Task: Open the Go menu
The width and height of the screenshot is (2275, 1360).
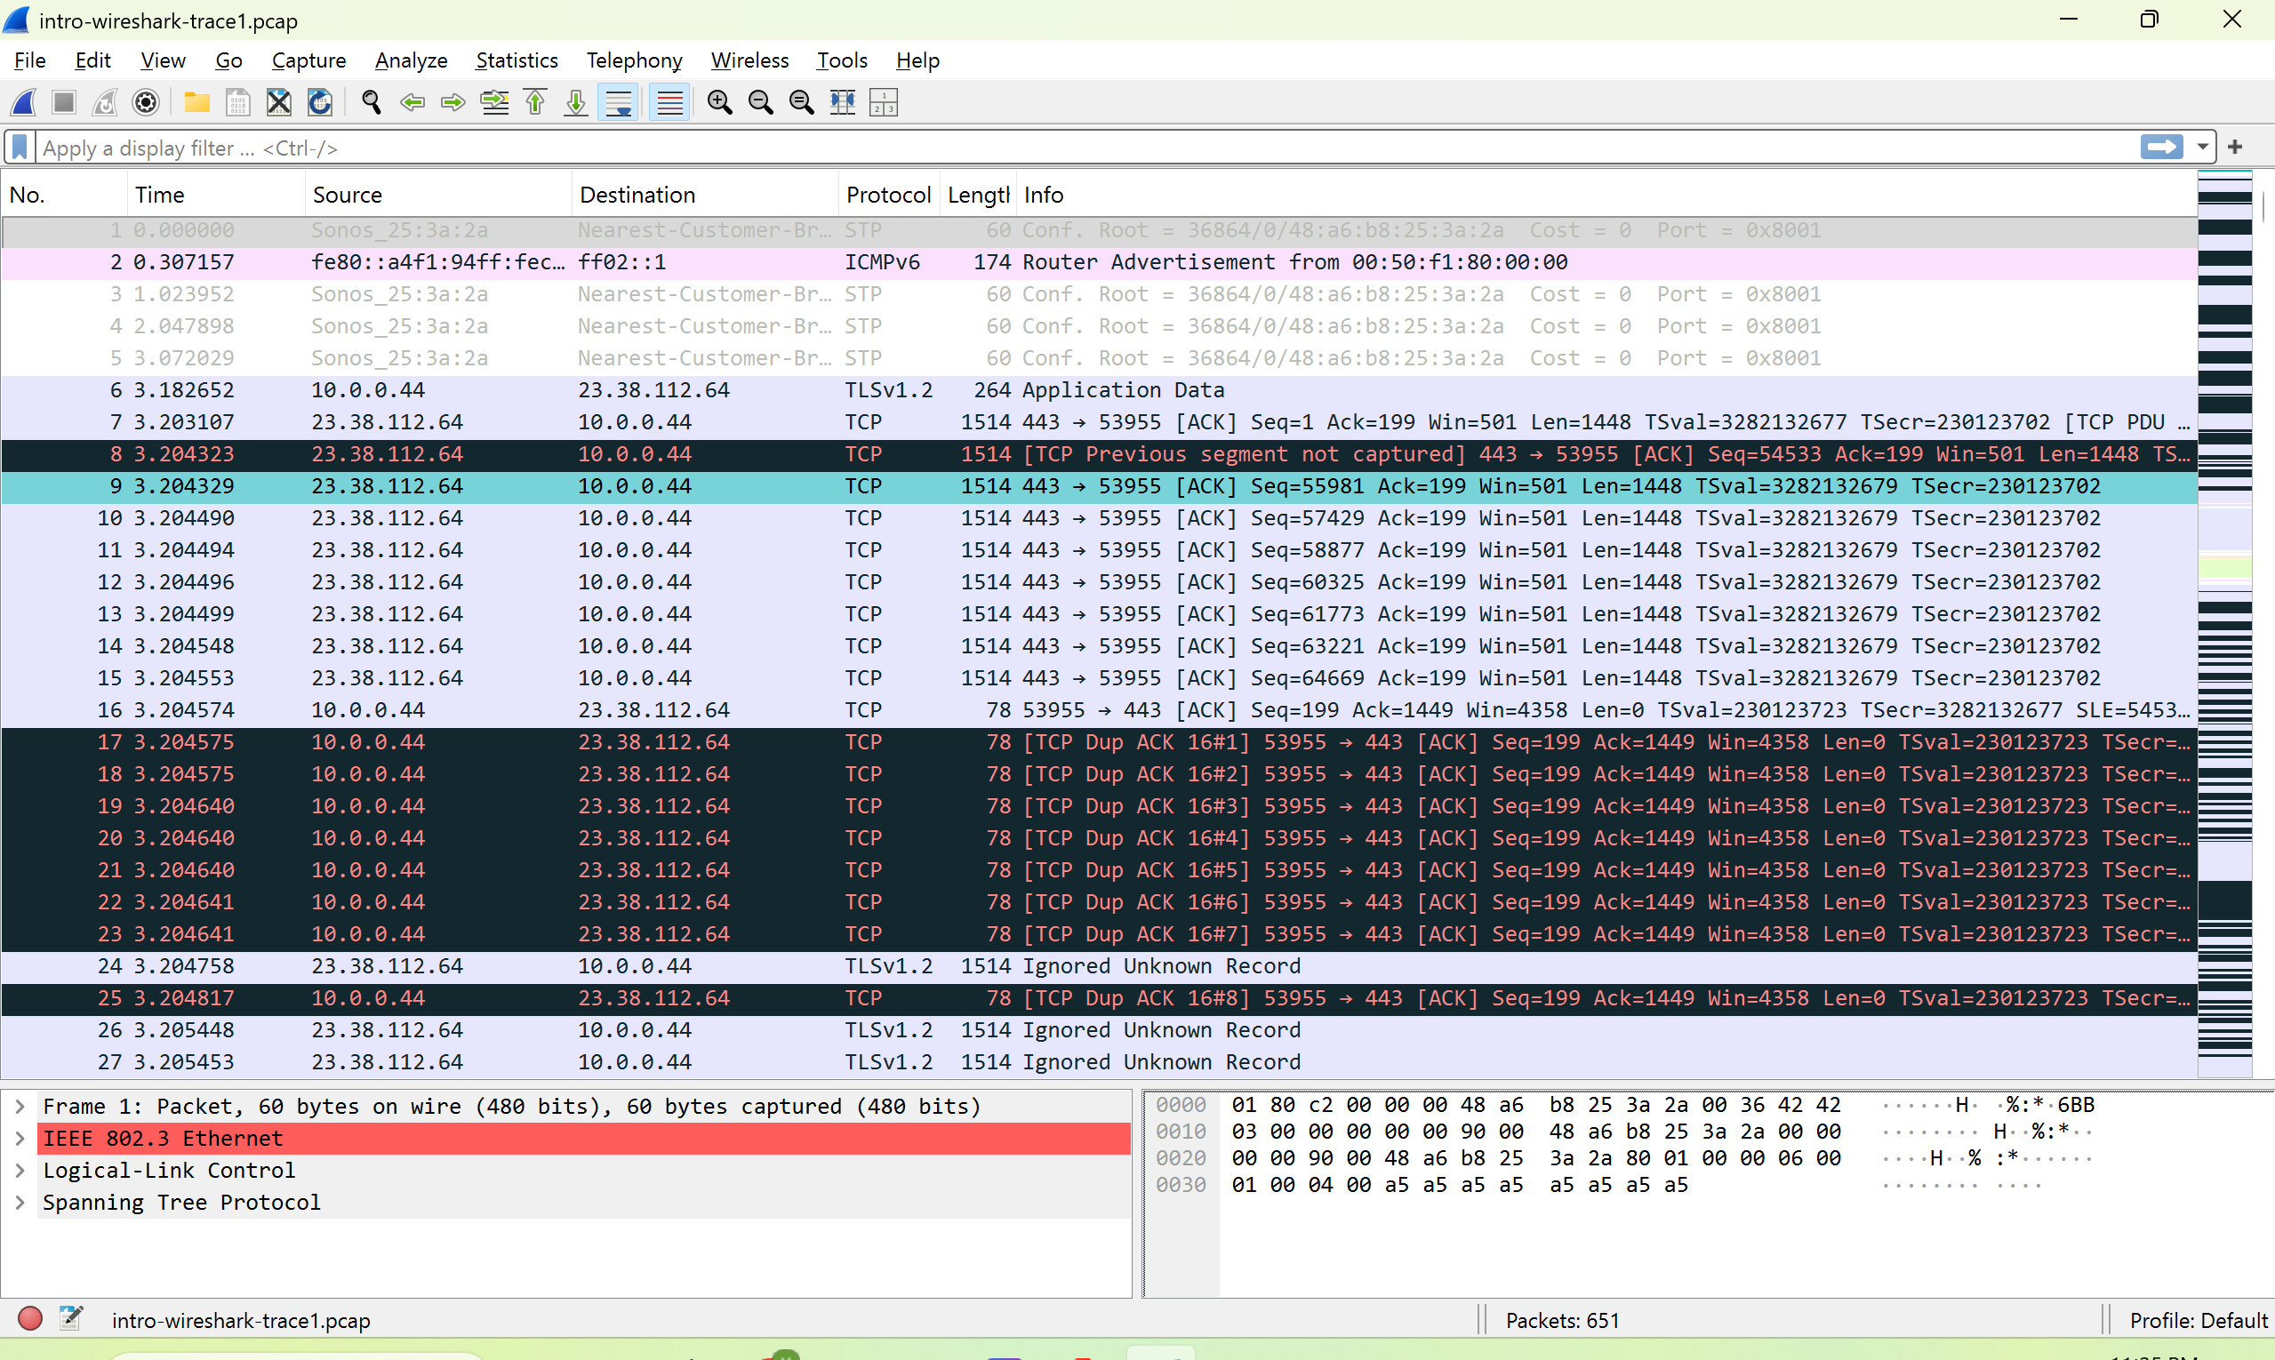Action: (x=228, y=60)
